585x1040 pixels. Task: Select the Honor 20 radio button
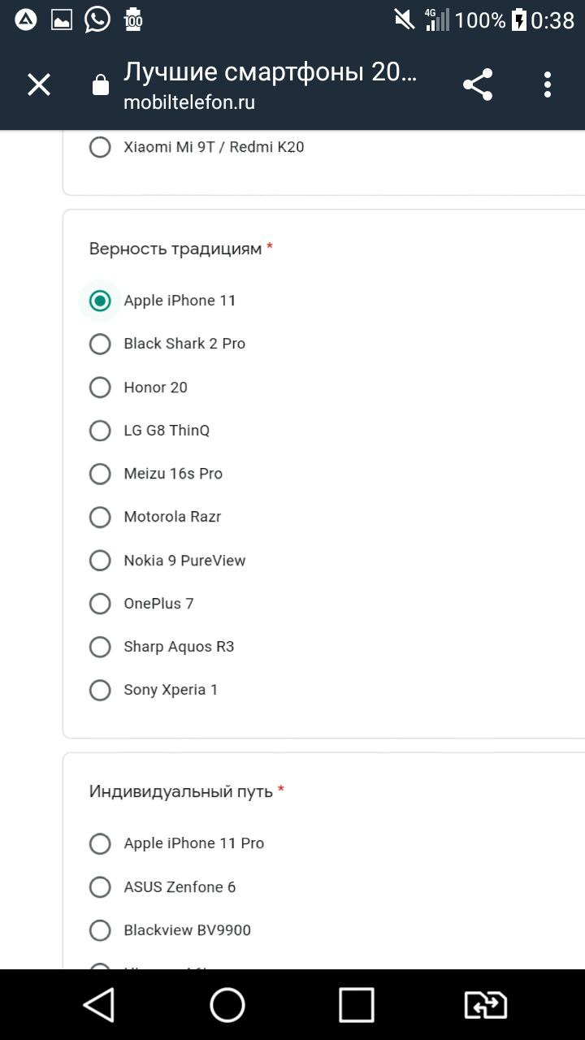(100, 388)
